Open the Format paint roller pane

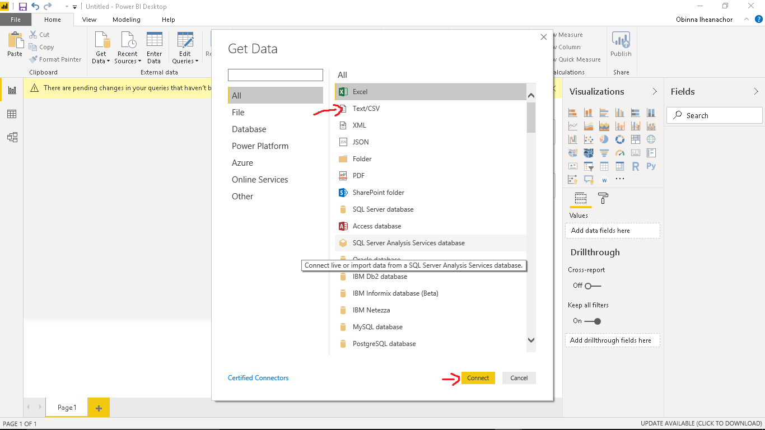pyautogui.click(x=603, y=198)
